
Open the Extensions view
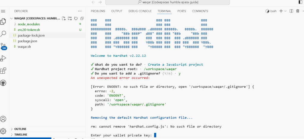tap(3, 71)
